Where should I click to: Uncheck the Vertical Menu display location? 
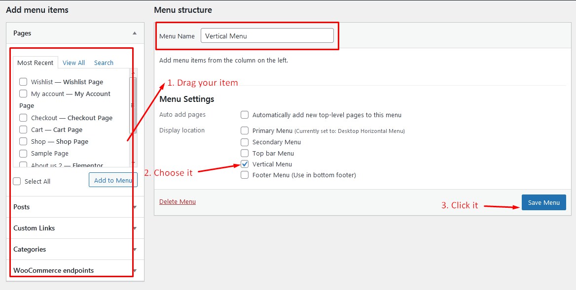point(245,164)
